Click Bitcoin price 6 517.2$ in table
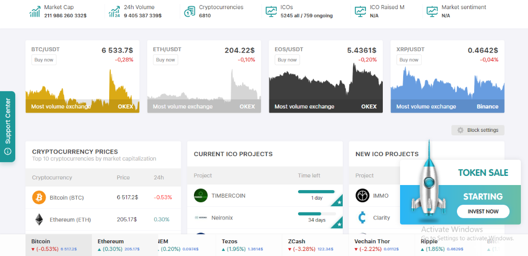528x256 pixels. pos(127,198)
